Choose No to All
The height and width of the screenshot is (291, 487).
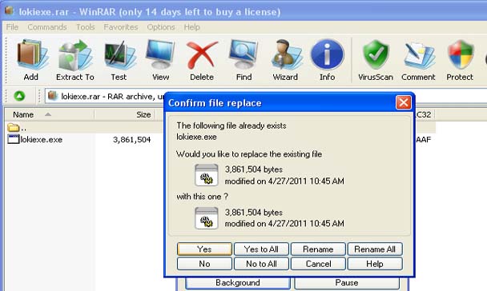coord(261,264)
